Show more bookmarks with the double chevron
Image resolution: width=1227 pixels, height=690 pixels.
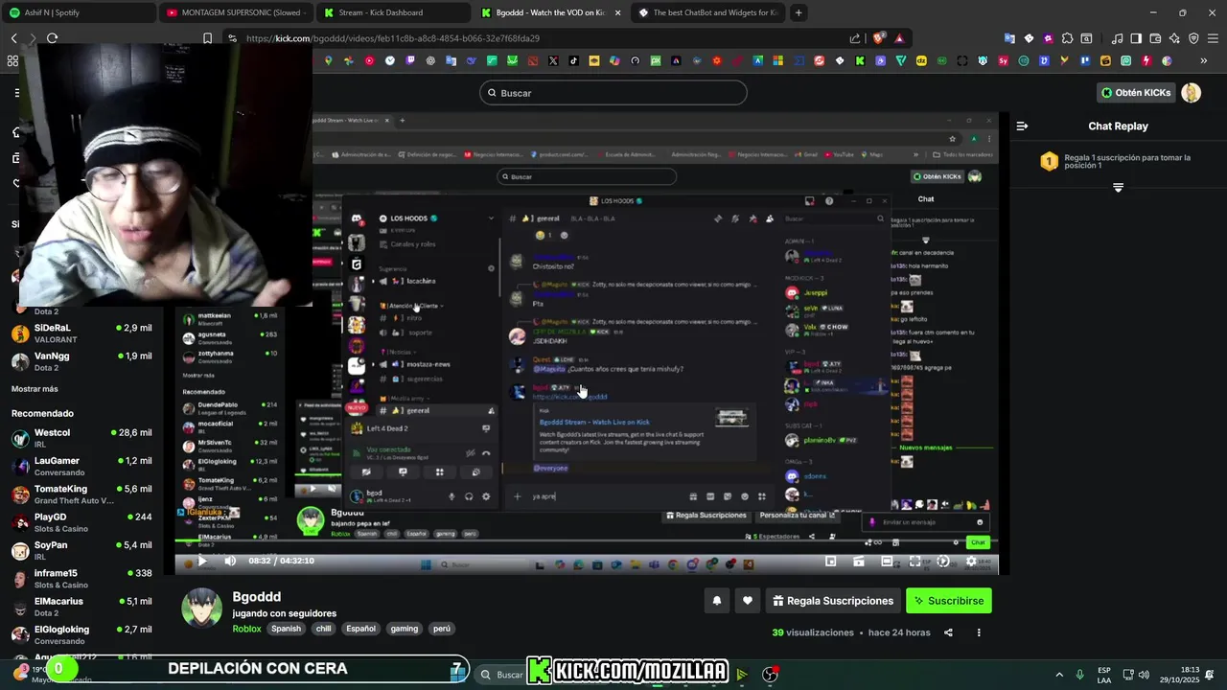point(1204,60)
